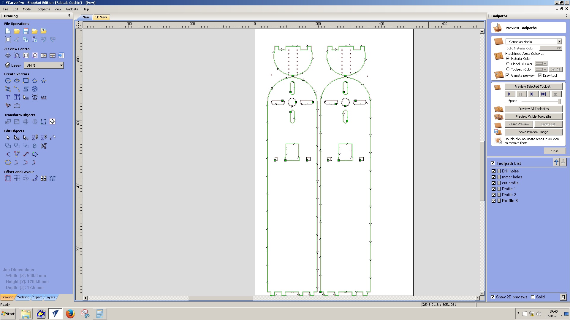
Task: Choose the Draw Rectangle tool
Action: pos(26,81)
